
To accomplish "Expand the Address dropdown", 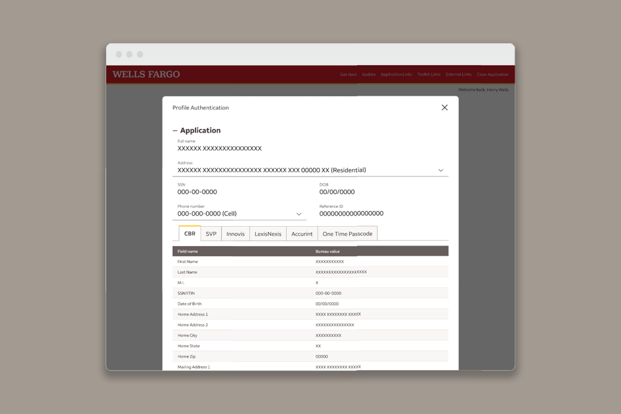I will click(x=441, y=170).
